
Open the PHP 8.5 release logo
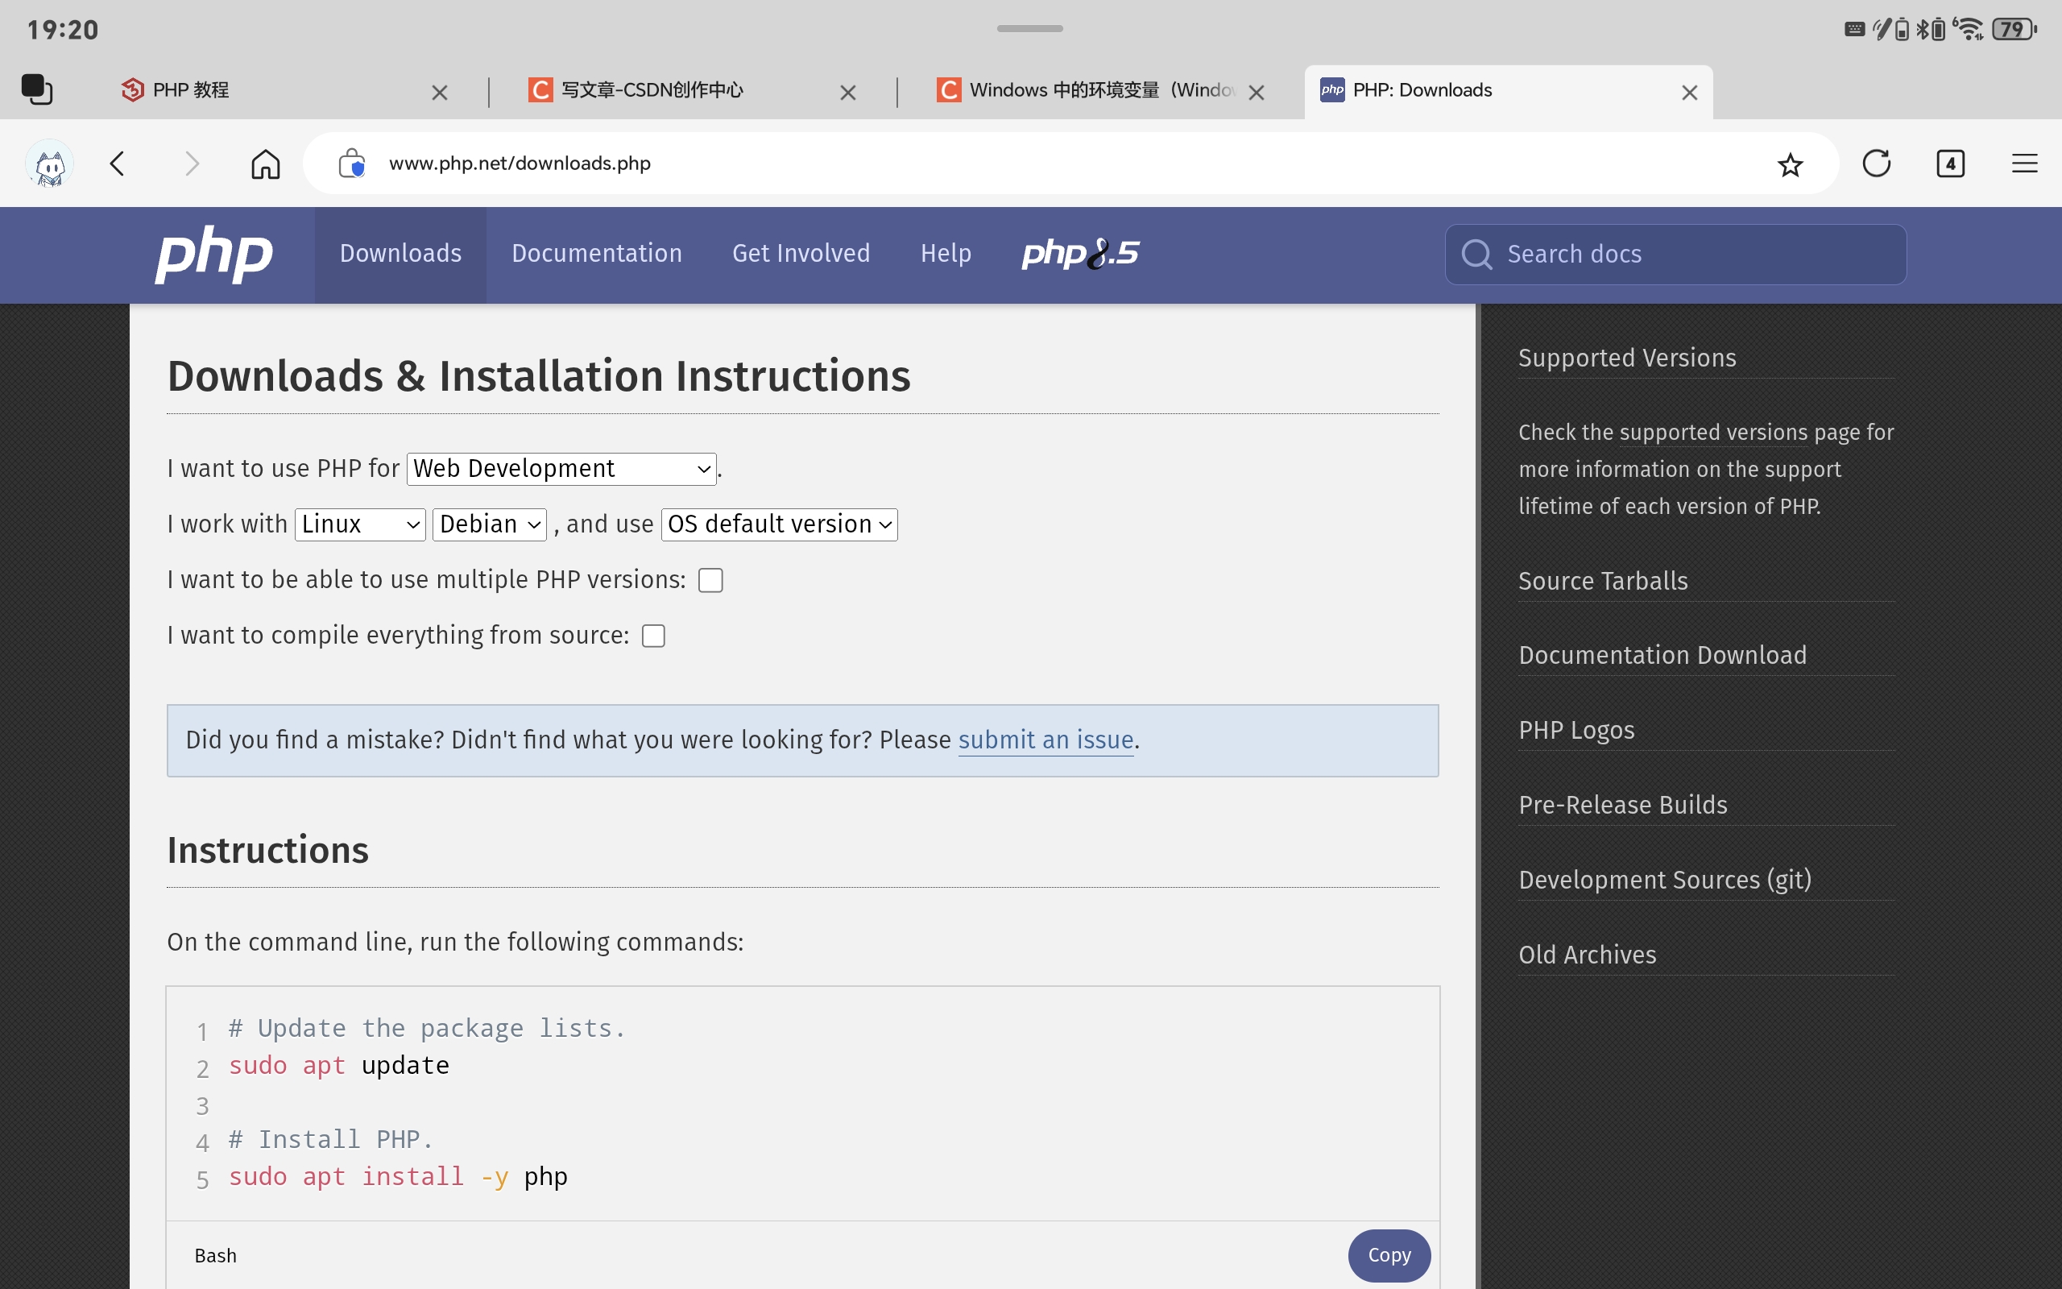tap(1079, 254)
